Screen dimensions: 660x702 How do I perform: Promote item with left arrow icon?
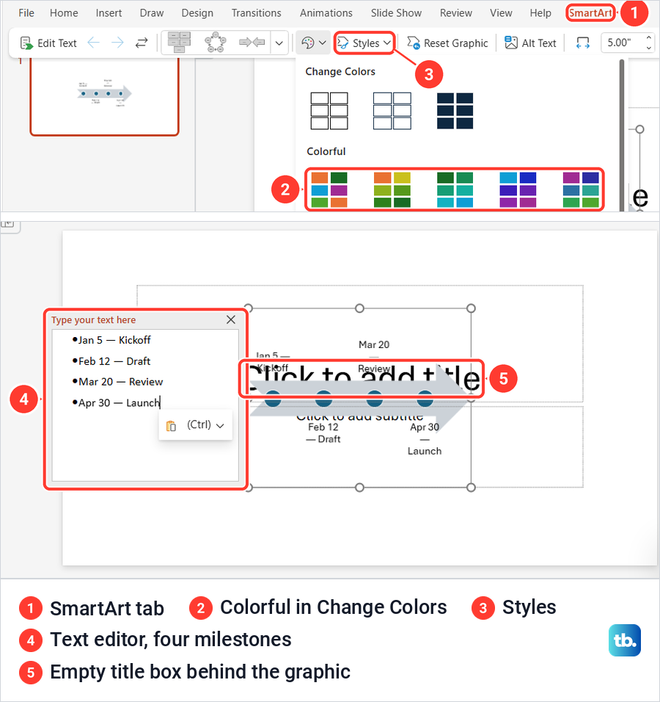(x=93, y=43)
